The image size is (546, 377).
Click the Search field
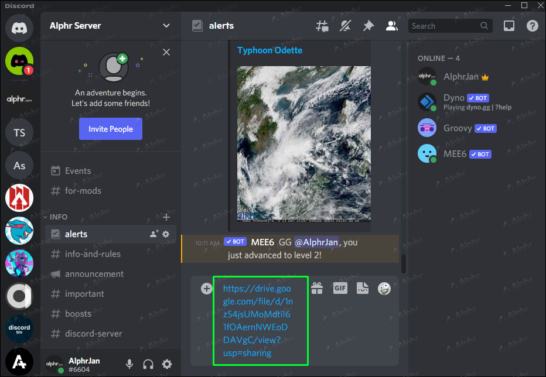point(450,26)
